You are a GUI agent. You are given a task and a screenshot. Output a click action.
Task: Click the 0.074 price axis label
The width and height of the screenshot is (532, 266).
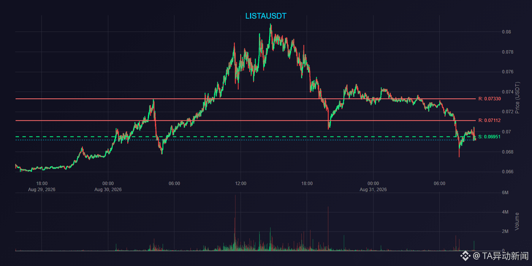point(507,92)
